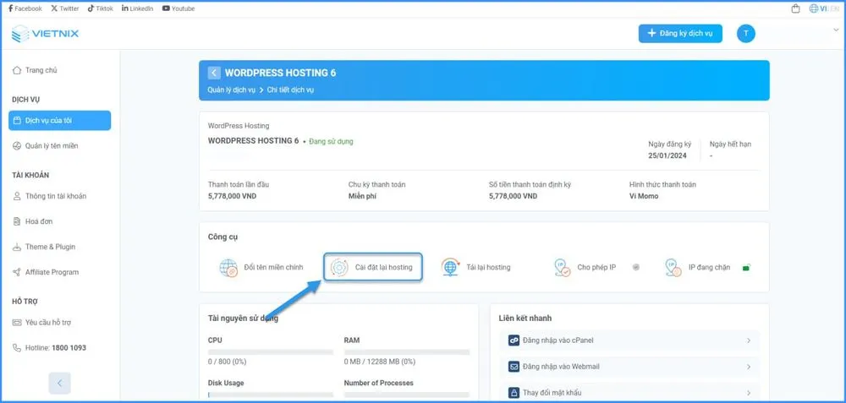Viewport: 846px width, 403px height.
Task: Collapse the sidebar with chevron button
Action: (x=60, y=383)
